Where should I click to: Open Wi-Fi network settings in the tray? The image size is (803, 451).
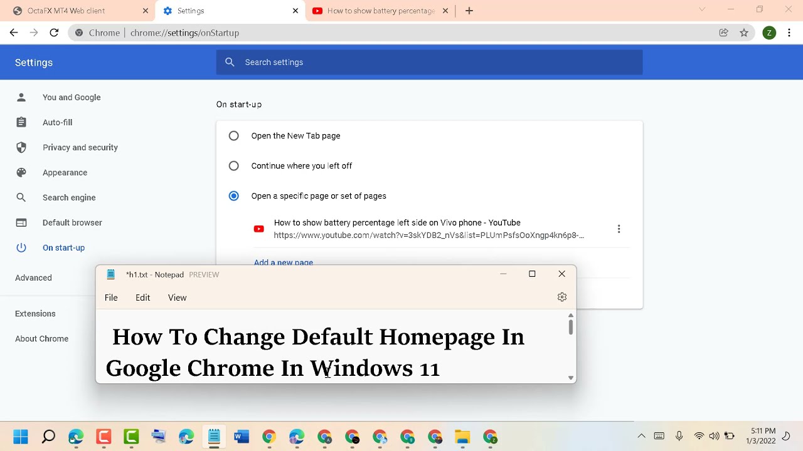699,436
